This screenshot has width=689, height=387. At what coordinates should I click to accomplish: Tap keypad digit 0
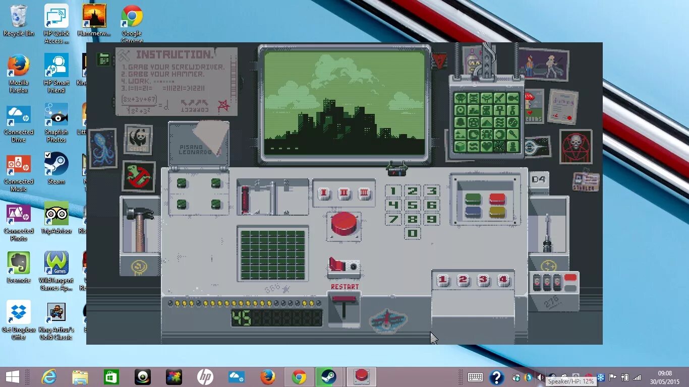click(413, 233)
